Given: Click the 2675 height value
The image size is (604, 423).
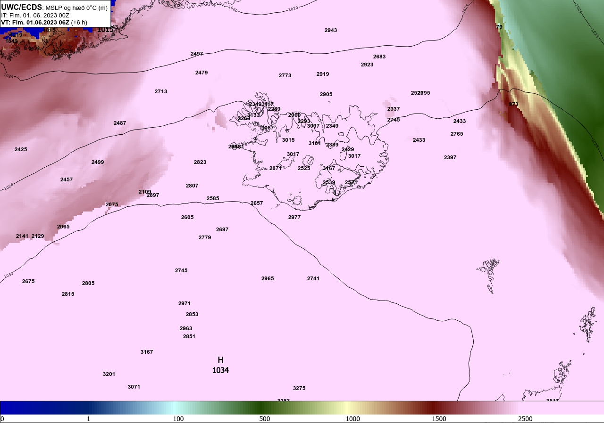Looking at the screenshot, I should [x=28, y=281].
